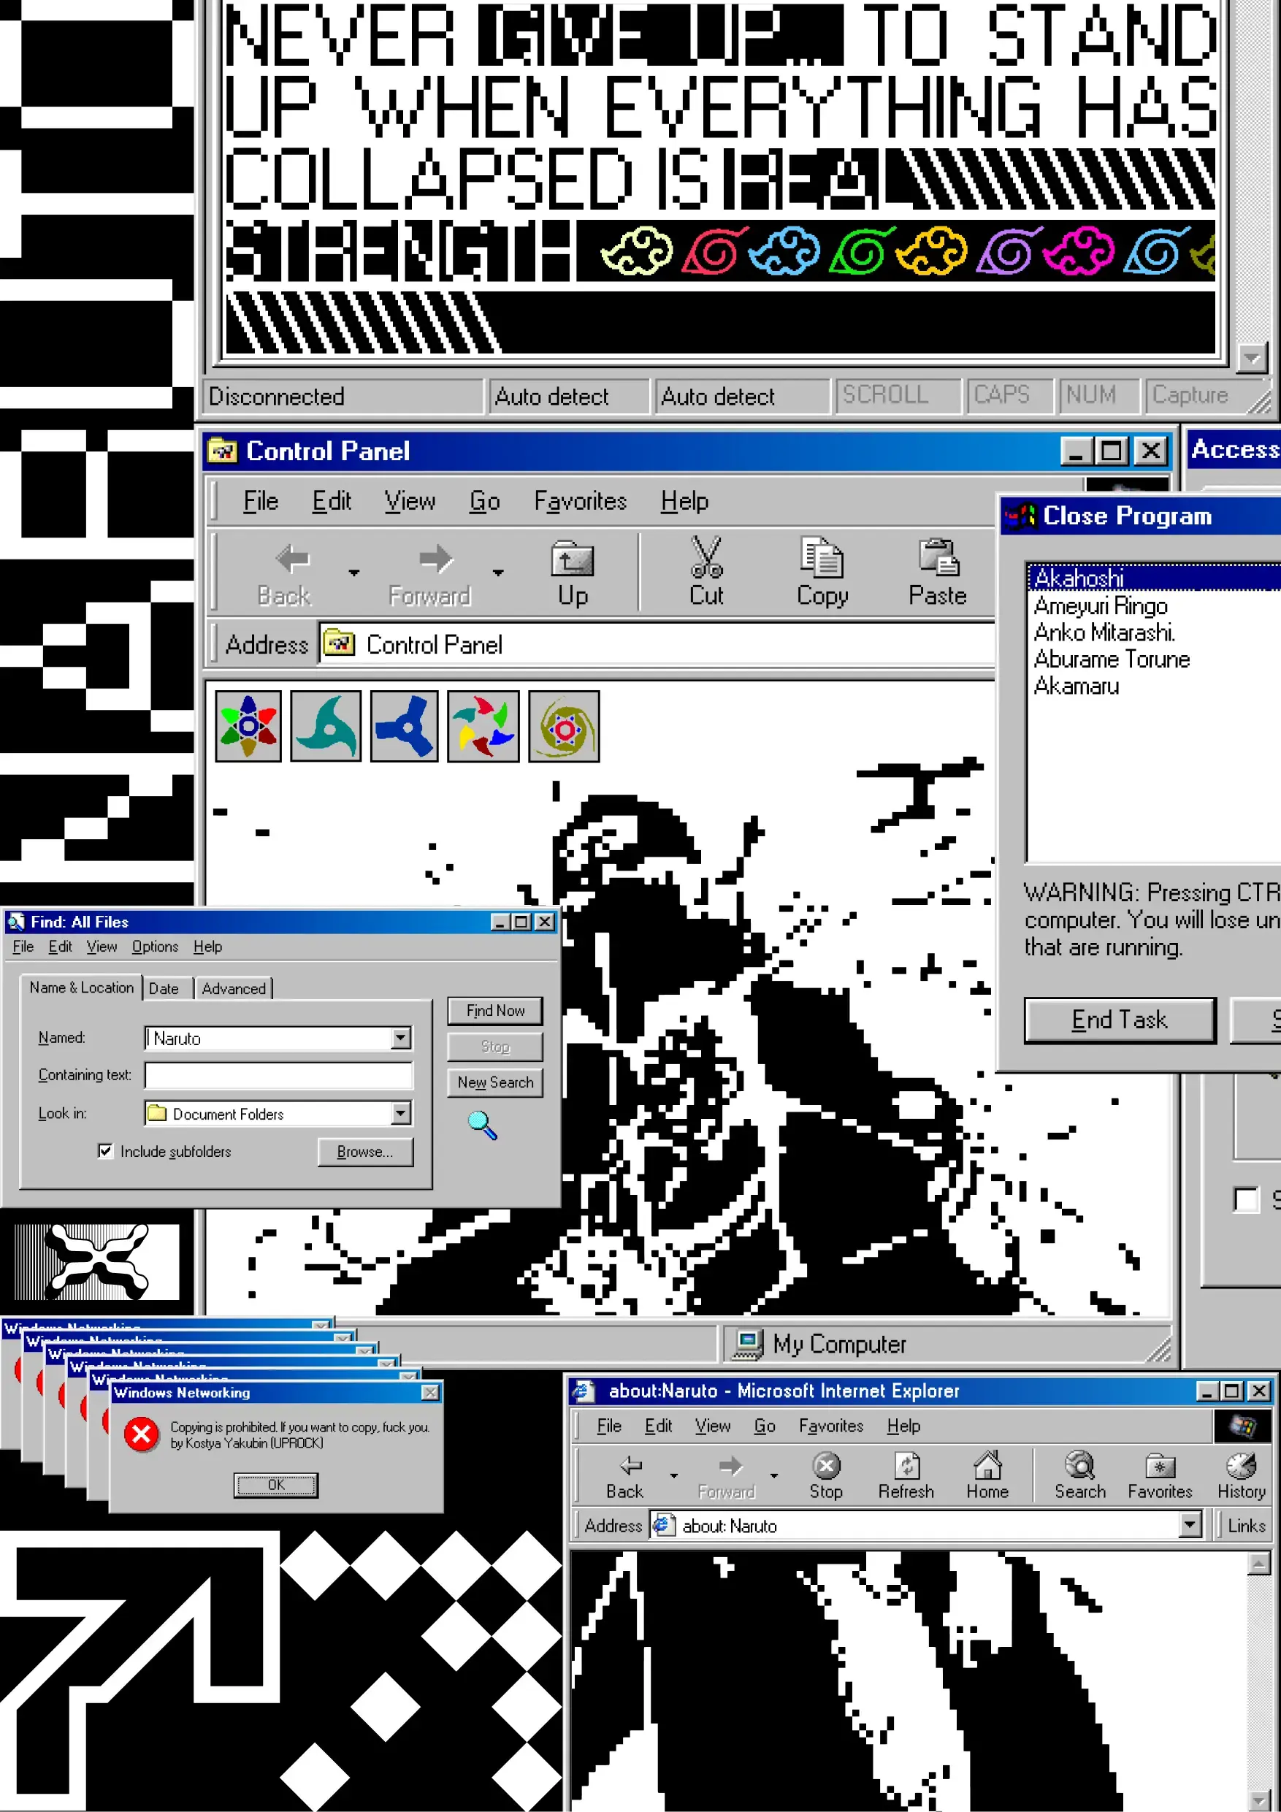Open Edit menu in Control Panel
This screenshot has width=1281, height=1812.
tap(332, 501)
